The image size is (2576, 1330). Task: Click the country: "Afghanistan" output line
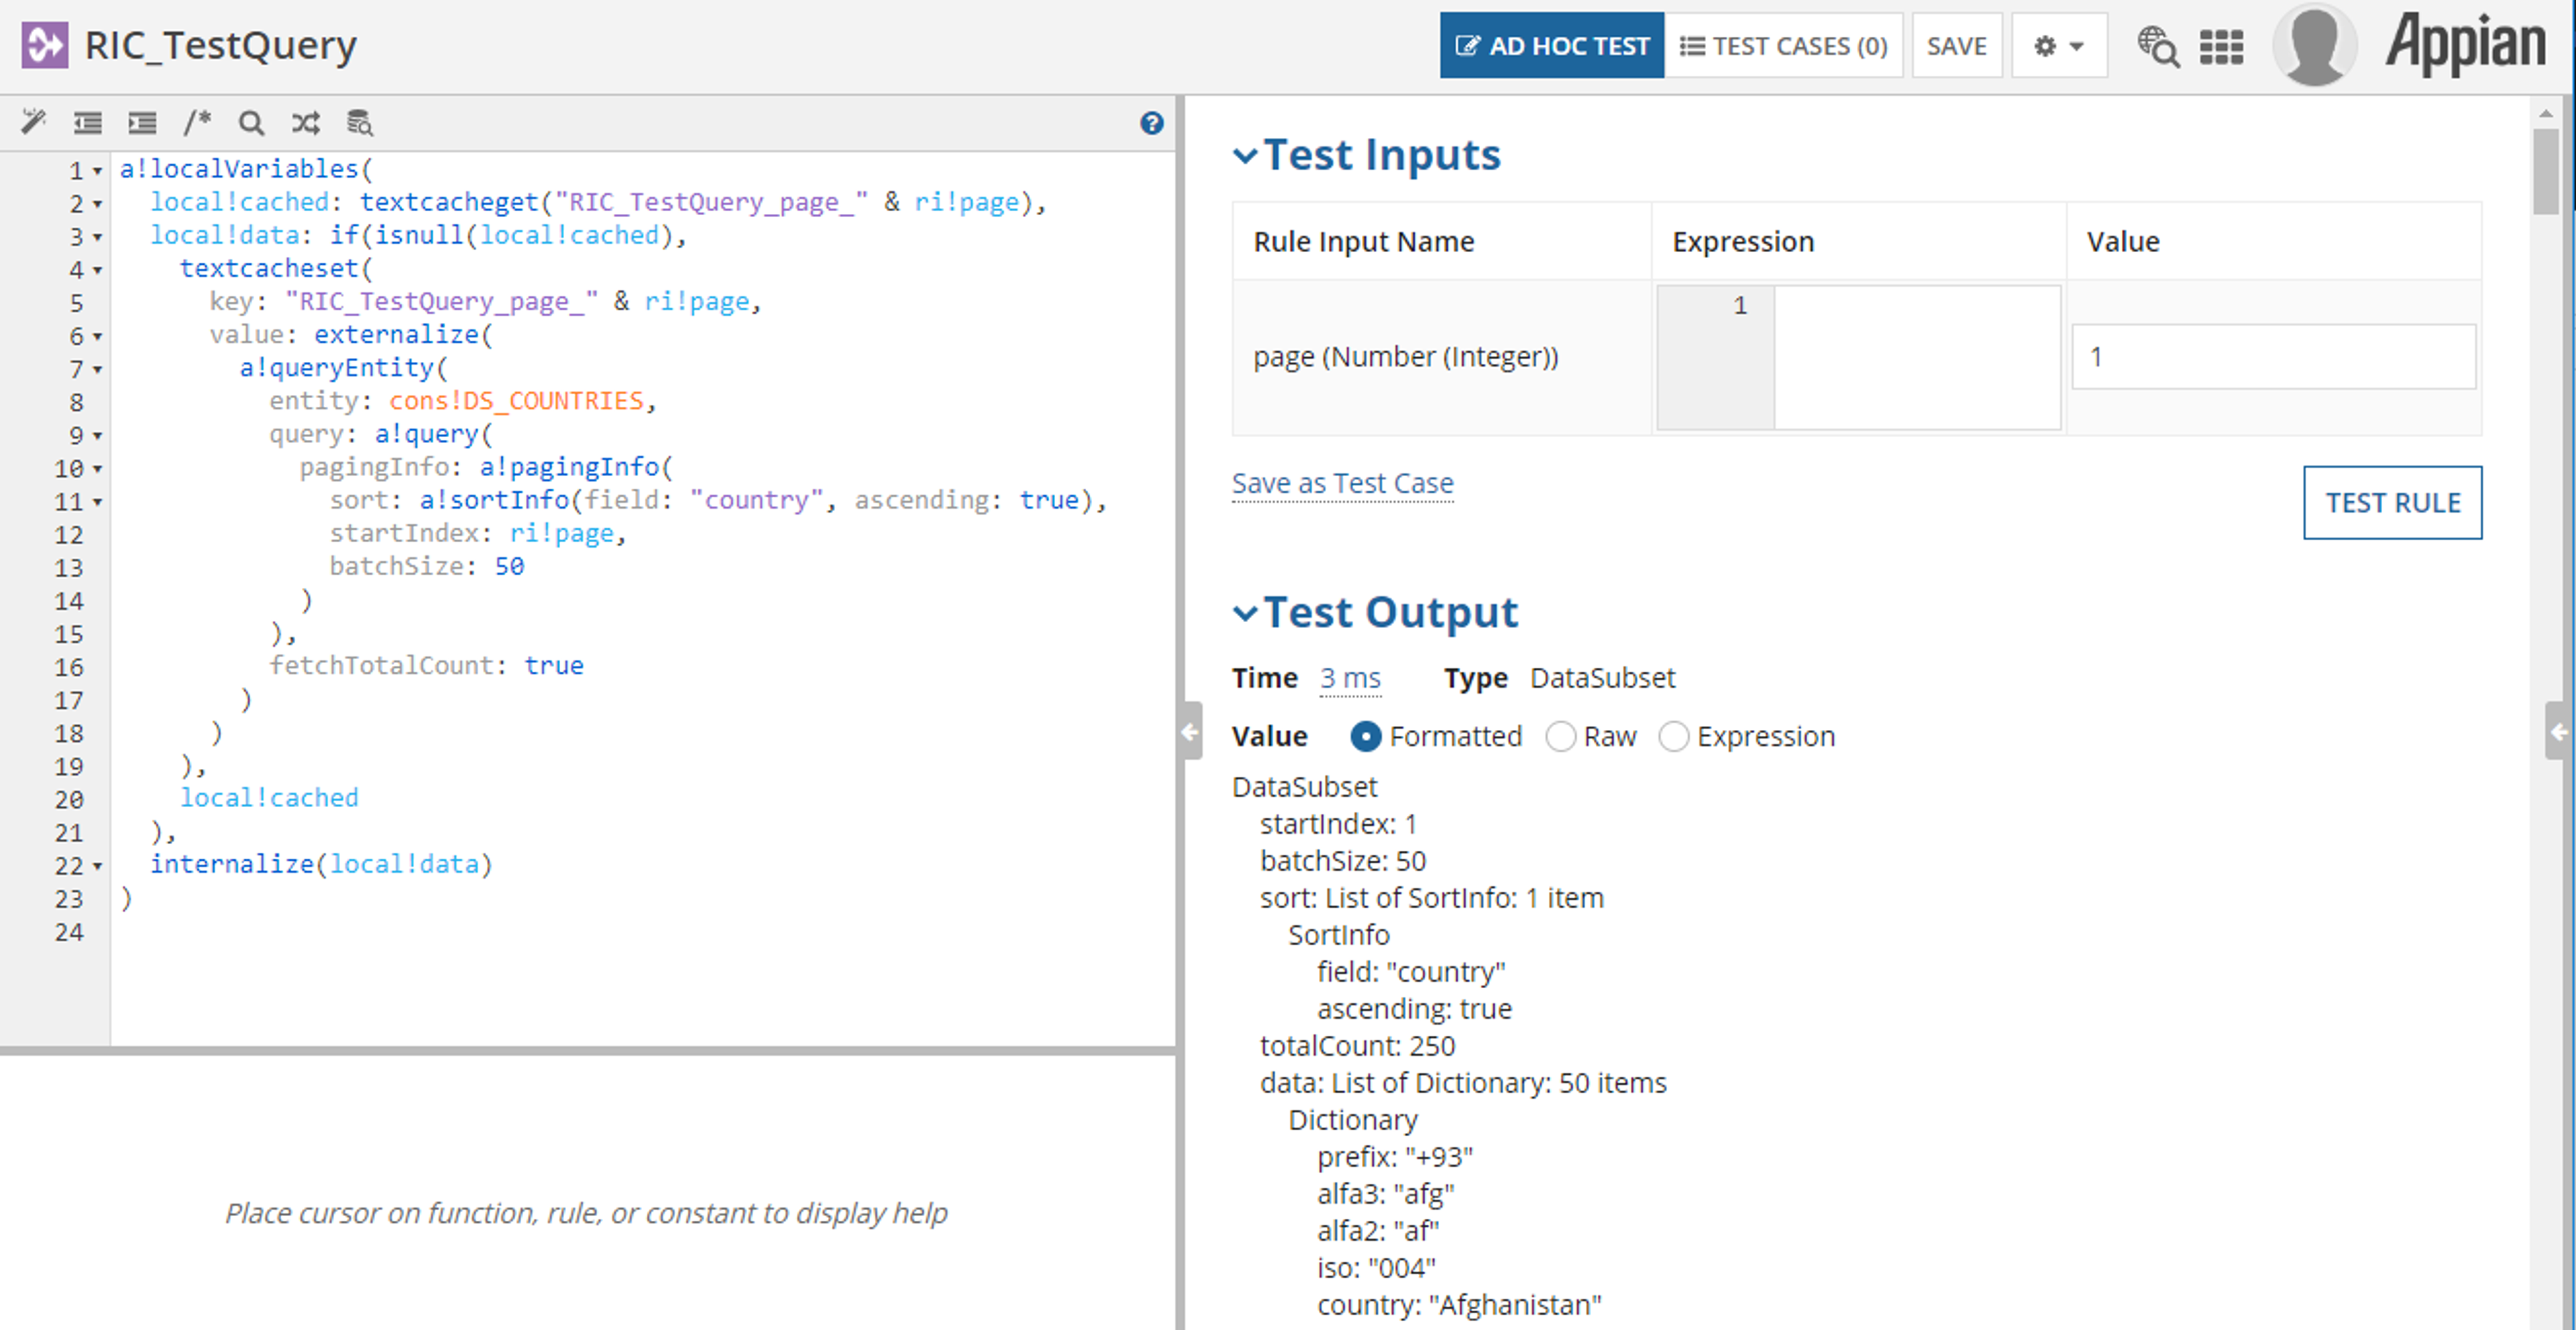click(1458, 1305)
